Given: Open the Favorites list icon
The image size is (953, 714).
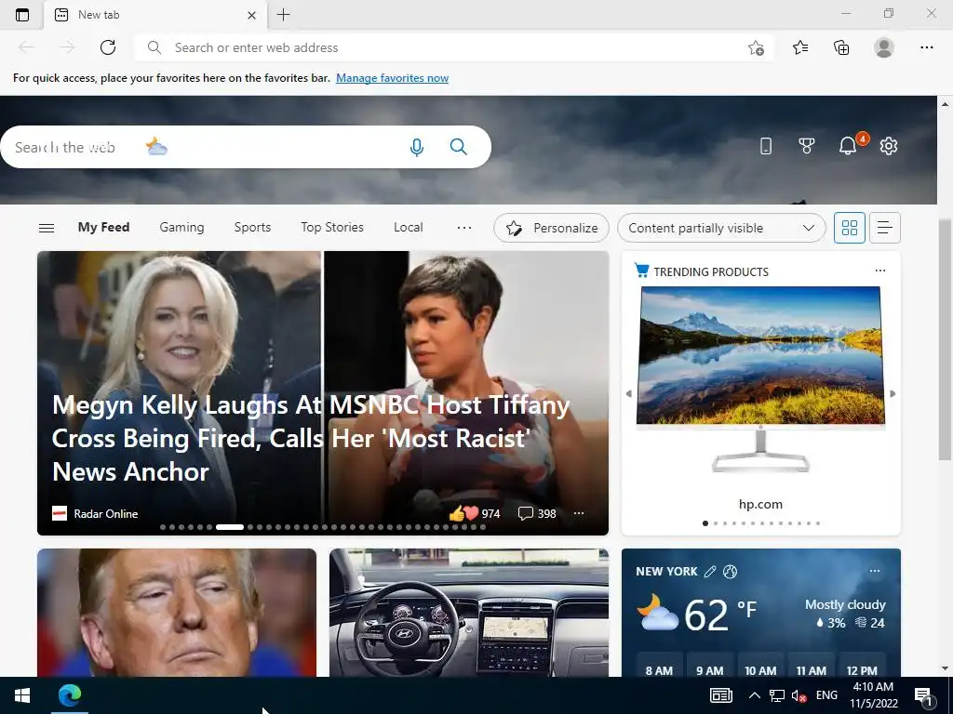Looking at the screenshot, I should click(x=800, y=47).
